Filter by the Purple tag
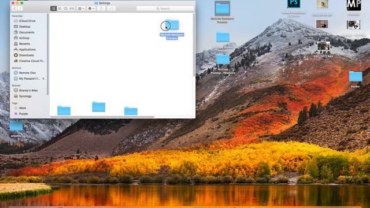Screen dimensions: 370x208 click(x=23, y=114)
